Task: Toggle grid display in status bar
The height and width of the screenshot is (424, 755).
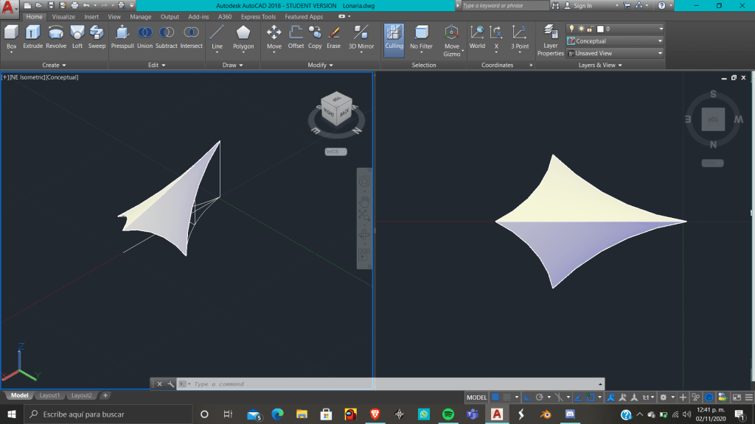Action: 496,397
